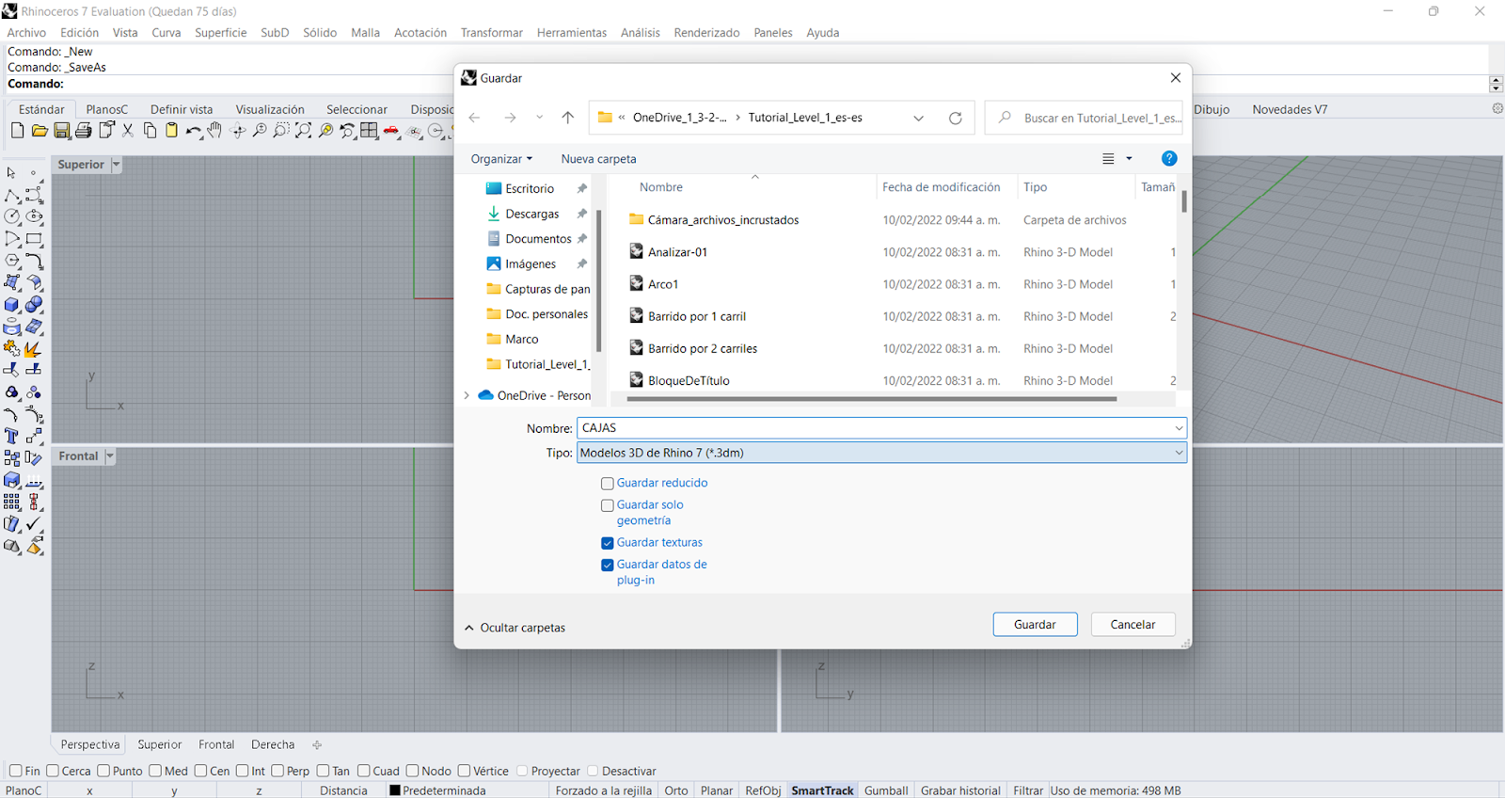Select the Explode tool in sidebar
This screenshot has width=1505, height=798.
pyautogui.click(x=34, y=349)
